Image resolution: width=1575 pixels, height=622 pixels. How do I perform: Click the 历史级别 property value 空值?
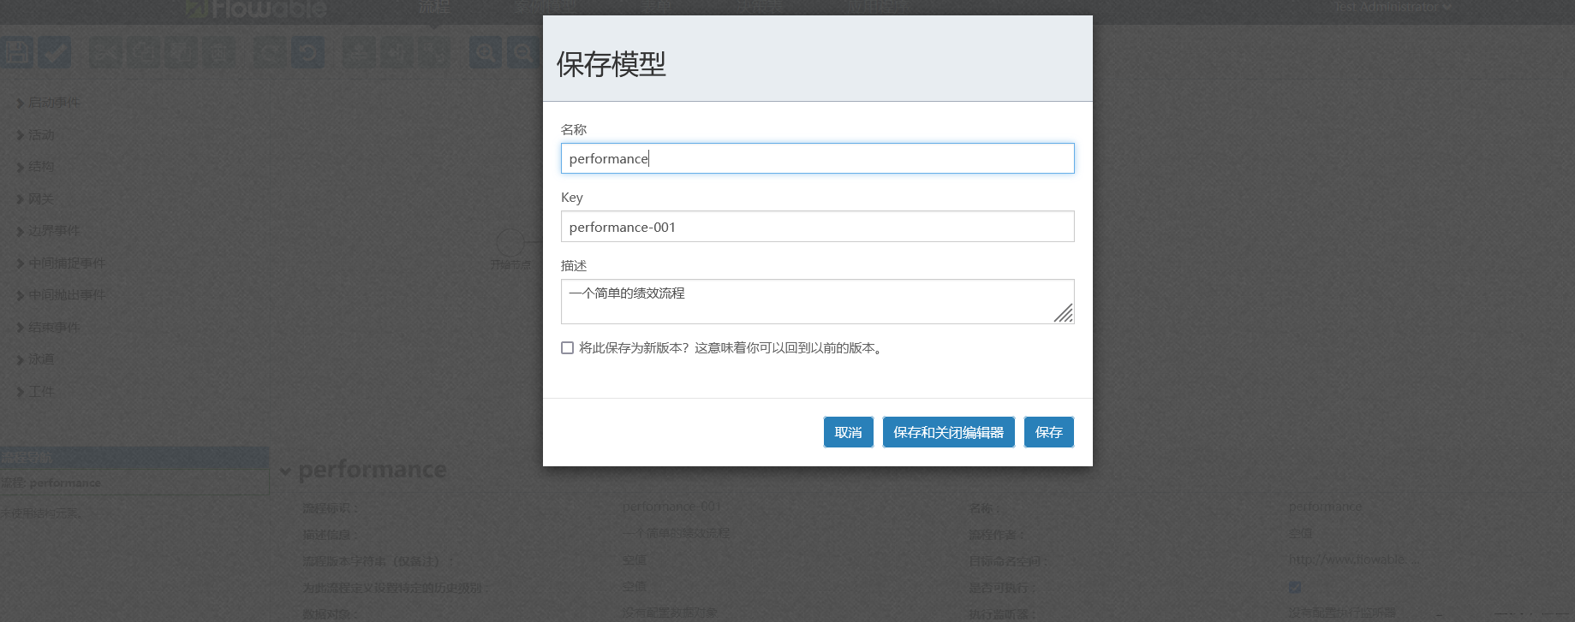tap(635, 587)
